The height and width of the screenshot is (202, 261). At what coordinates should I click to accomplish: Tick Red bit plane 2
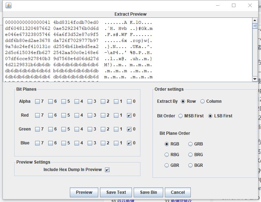click(x=103, y=115)
